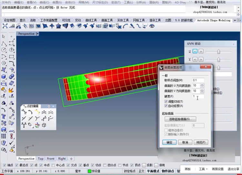
Task: Click green layer color swatch in status bar
Action: 89,171
